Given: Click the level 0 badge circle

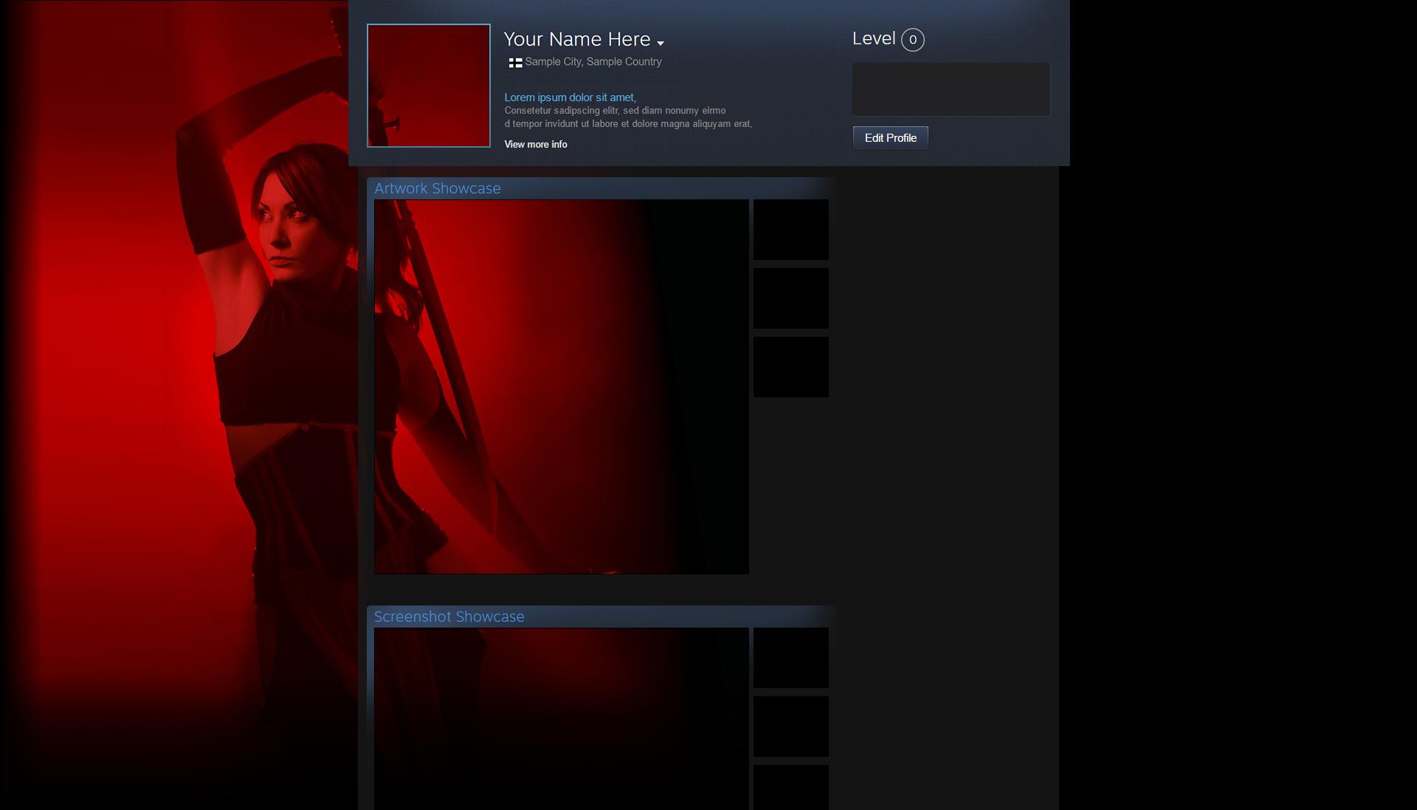Looking at the screenshot, I should coord(912,40).
